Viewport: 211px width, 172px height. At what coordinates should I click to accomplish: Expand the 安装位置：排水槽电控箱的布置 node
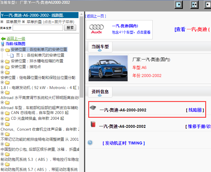point(2,61)
